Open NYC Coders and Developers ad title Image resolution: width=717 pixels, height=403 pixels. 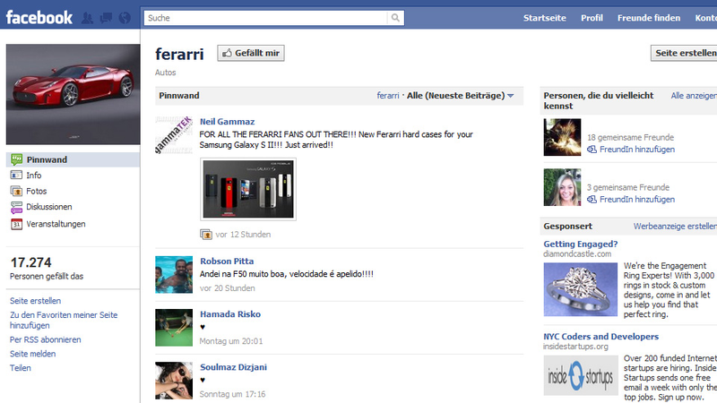coord(600,337)
